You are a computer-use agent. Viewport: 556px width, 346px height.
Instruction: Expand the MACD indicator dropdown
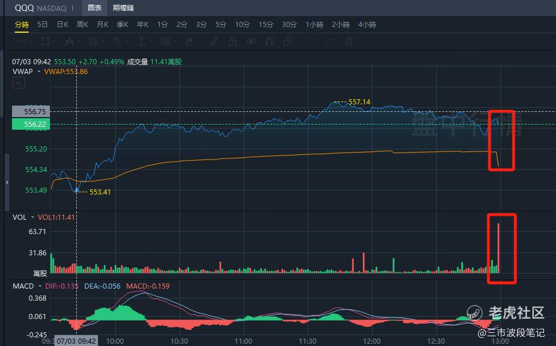click(x=40, y=286)
